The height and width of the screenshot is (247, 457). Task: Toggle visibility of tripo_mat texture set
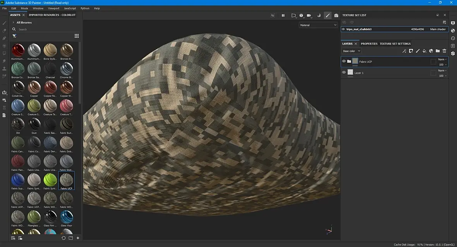coord(343,29)
